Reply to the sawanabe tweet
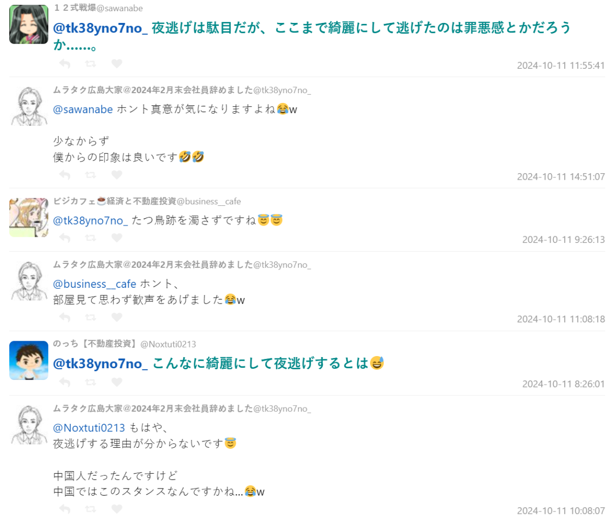Image resolution: width=611 pixels, height=518 pixels. pos(65,64)
